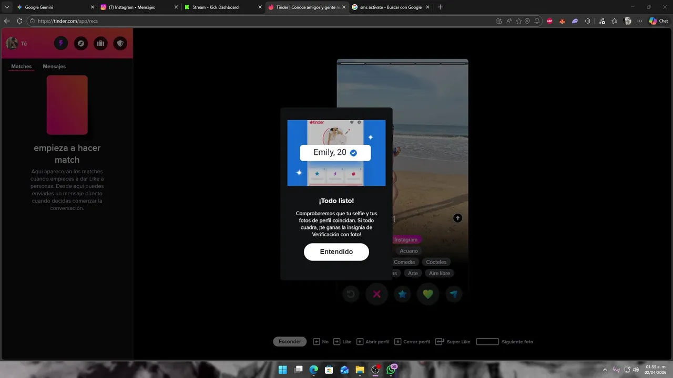Open the Explore compass icon
673x378 pixels.
pyautogui.click(x=81, y=44)
